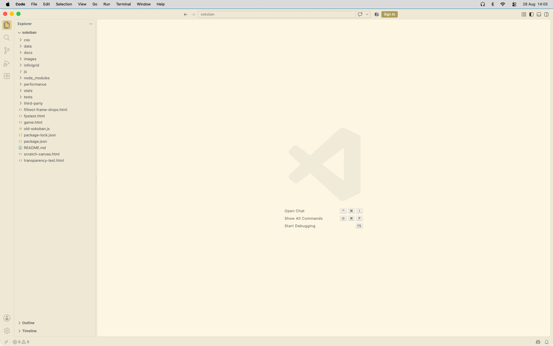
Task: Open notifications from the status bar bell
Action: pyautogui.click(x=547, y=342)
